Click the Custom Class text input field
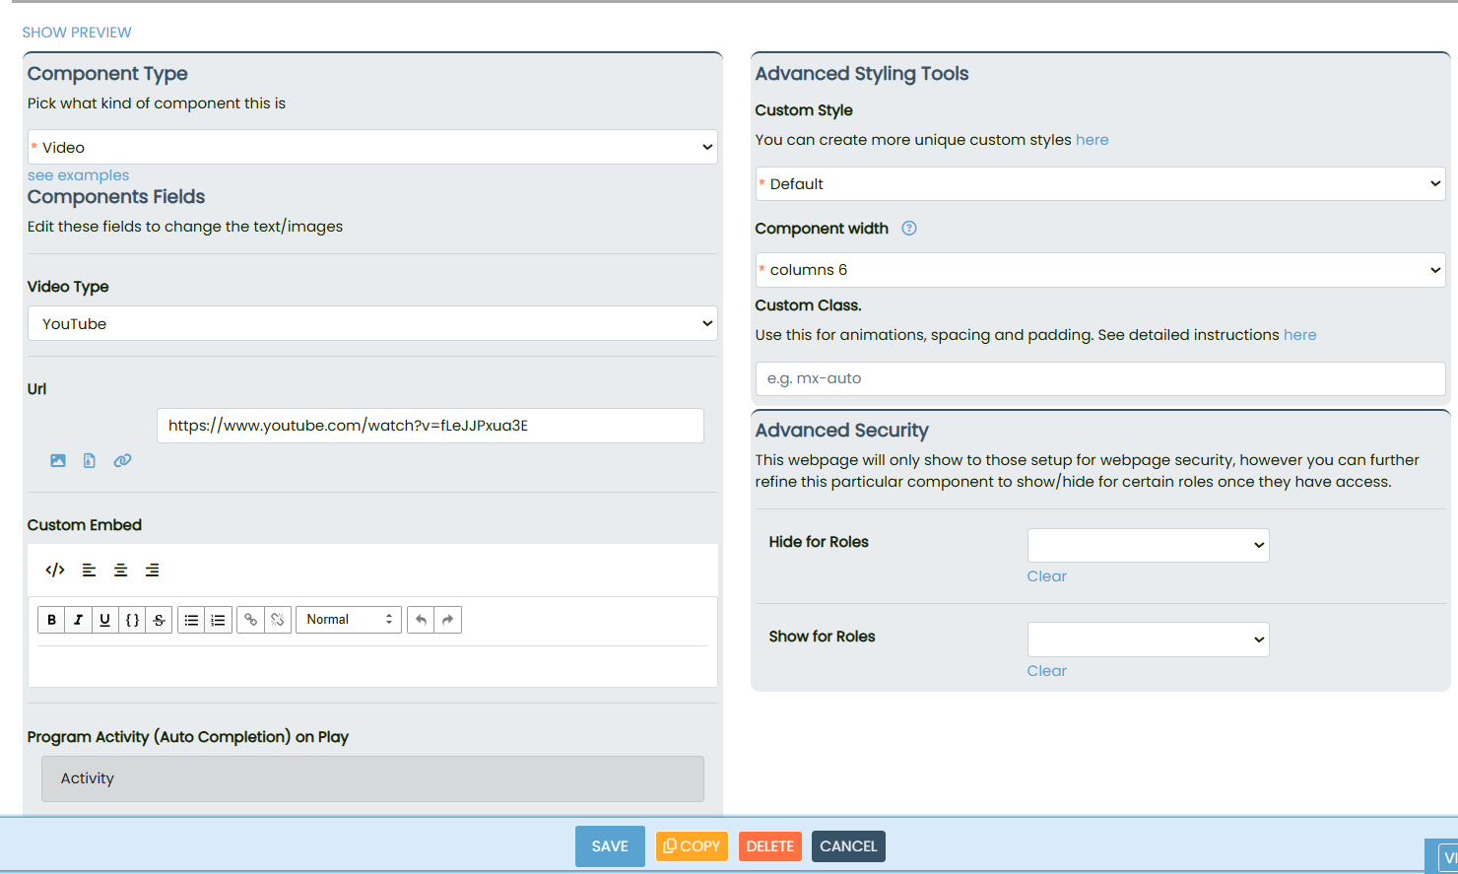This screenshot has width=1458, height=874. (1099, 378)
